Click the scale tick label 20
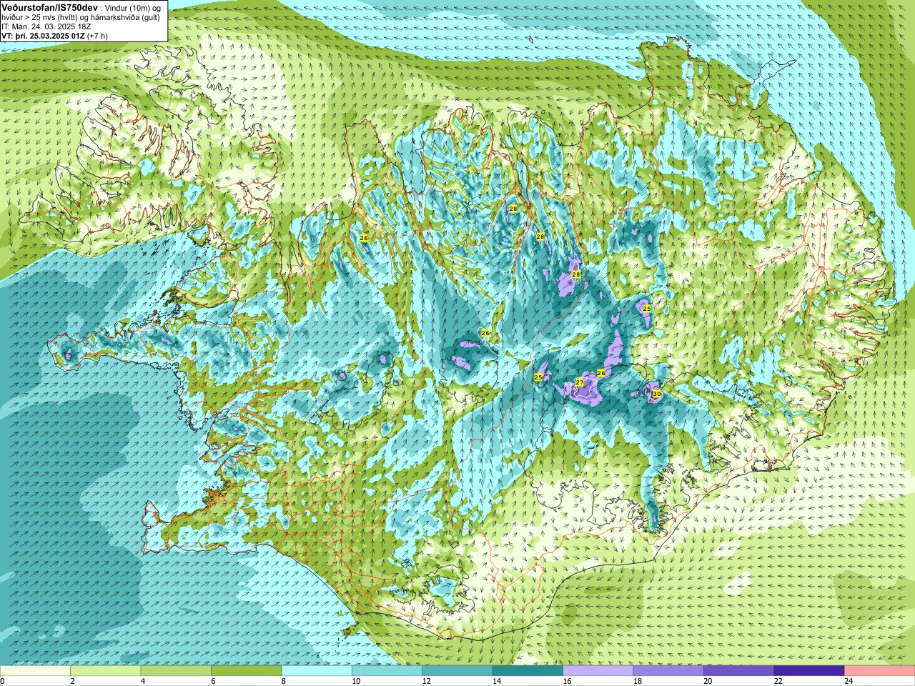This screenshot has width=915, height=686. click(708, 681)
